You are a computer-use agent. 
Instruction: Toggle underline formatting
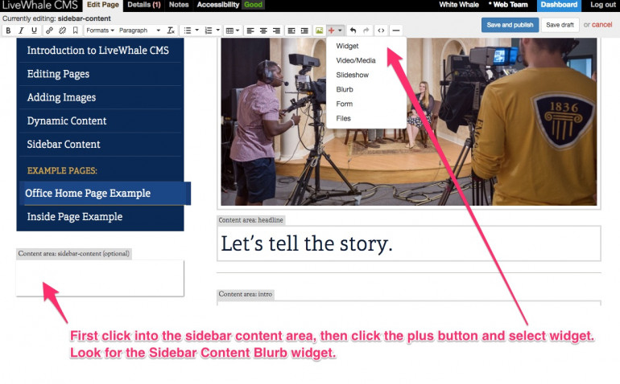click(x=35, y=31)
